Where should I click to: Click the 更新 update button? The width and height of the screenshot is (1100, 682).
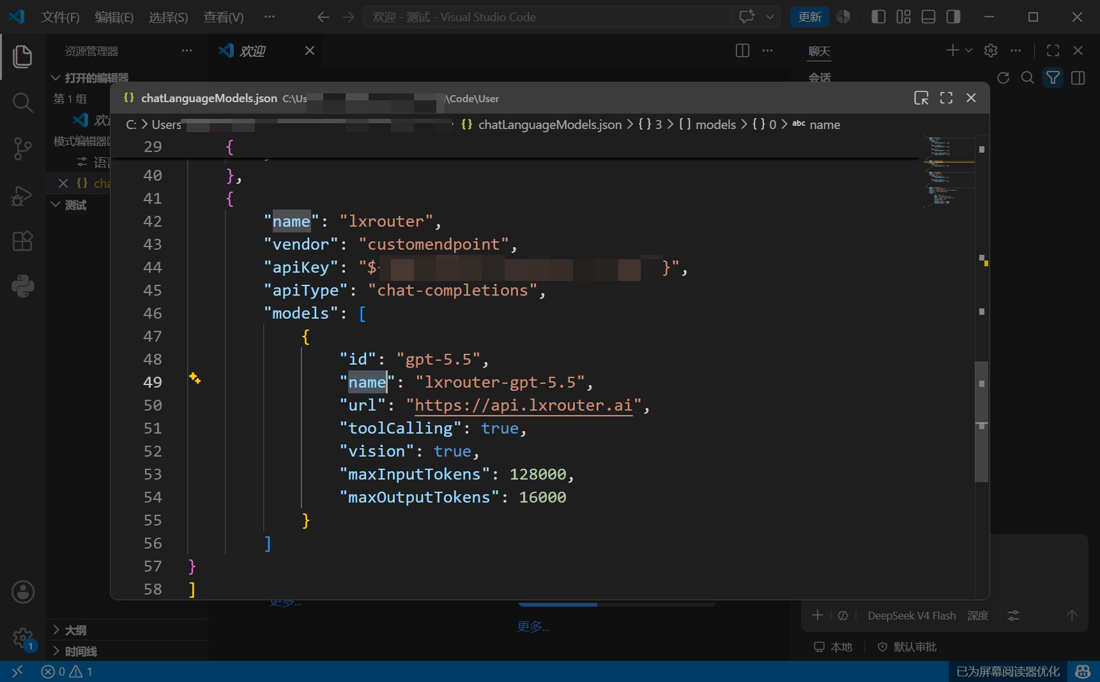(x=810, y=17)
